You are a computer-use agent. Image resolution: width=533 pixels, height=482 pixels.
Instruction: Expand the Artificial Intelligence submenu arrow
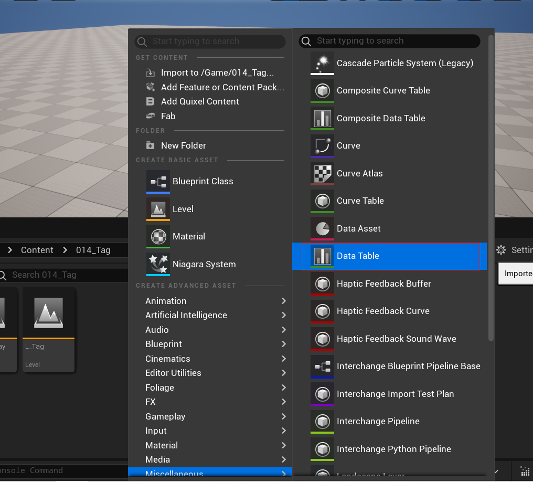[x=283, y=316]
